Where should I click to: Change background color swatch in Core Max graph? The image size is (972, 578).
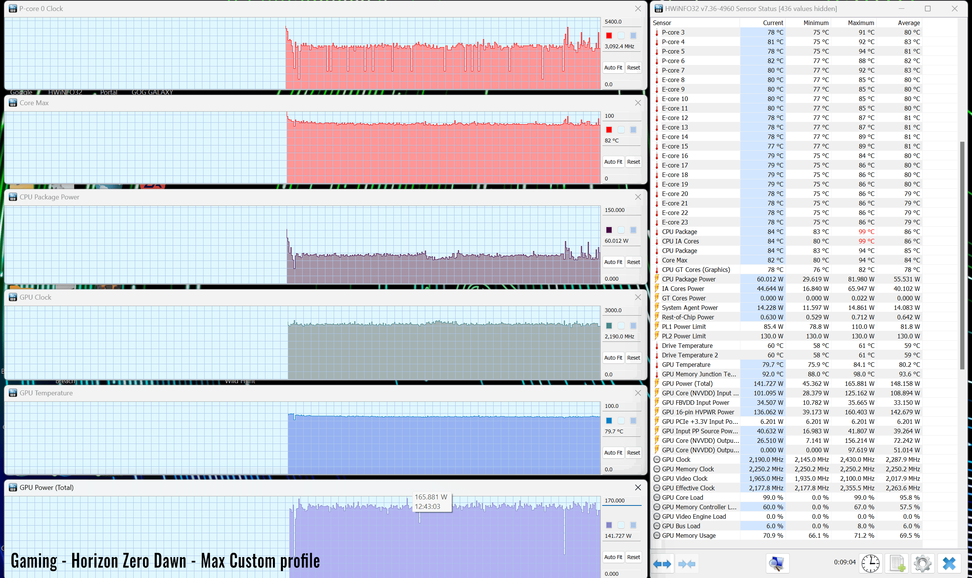click(621, 130)
